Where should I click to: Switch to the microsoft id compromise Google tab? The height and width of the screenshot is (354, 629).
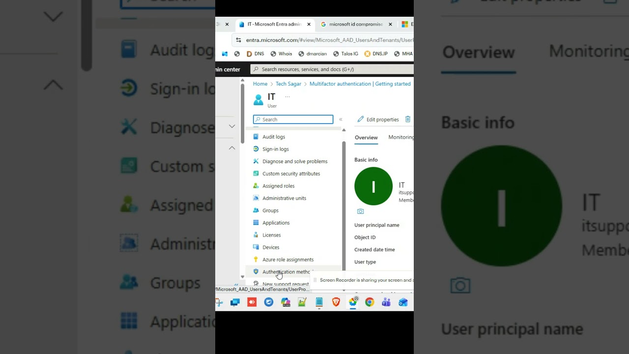pyautogui.click(x=355, y=24)
